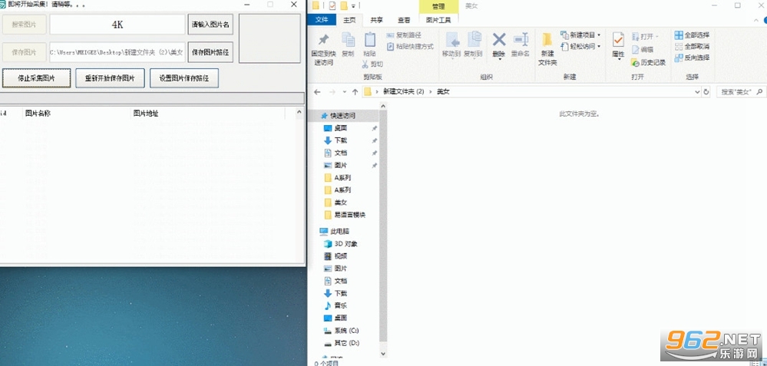Click the 停止采集图片 button
Image resolution: width=767 pixels, height=366 pixels.
pos(37,78)
